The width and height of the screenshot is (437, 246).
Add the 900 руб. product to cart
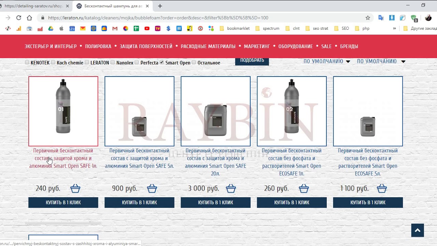point(152,188)
